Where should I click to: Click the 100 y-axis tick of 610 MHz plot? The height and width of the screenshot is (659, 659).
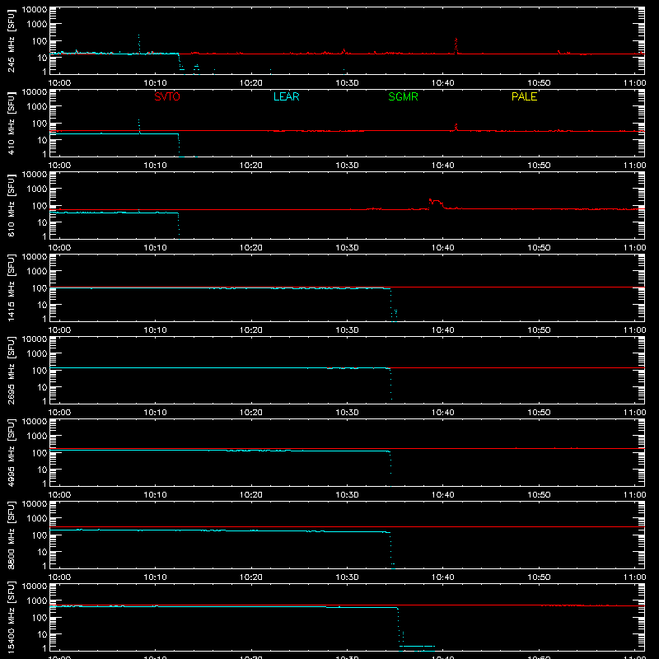click(40, 206)
